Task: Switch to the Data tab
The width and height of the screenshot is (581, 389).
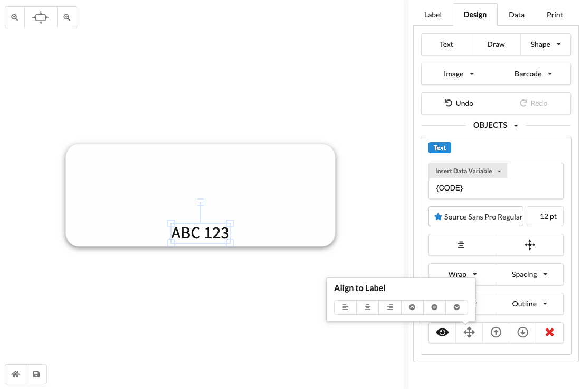Action: (x=516, y=15)
